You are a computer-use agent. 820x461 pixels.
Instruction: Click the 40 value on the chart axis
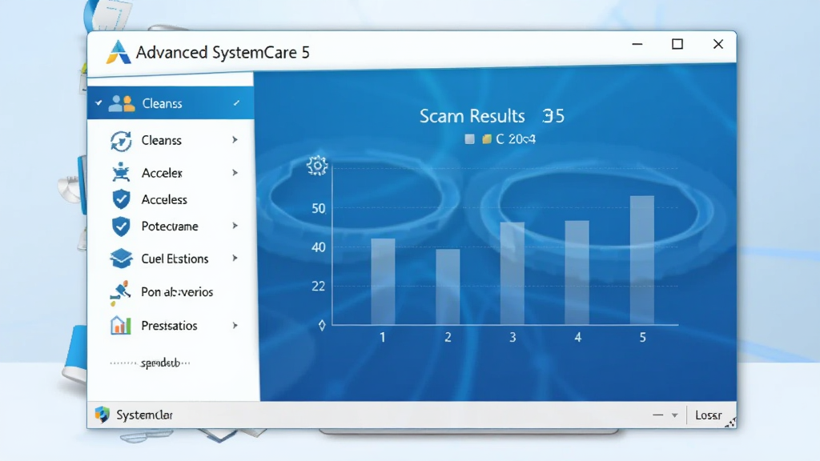pyautogui.click(x=319, y=247)
